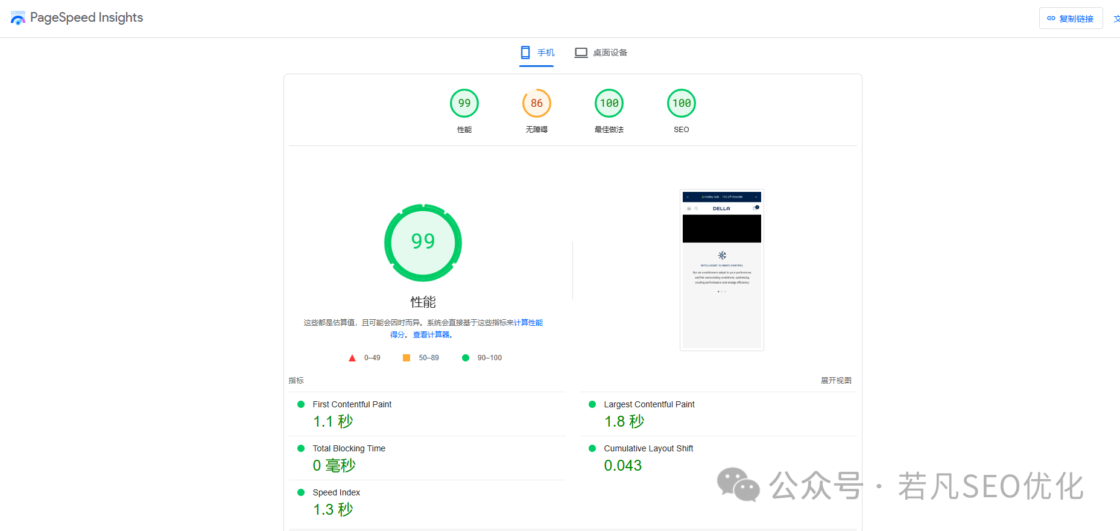
Task: Click the orange square 50–89 legend swatch
Action: pos(407,358)
